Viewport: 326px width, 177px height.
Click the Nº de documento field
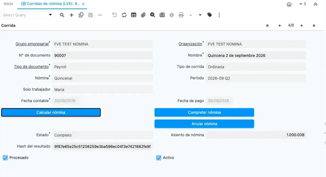coord(102,55)
